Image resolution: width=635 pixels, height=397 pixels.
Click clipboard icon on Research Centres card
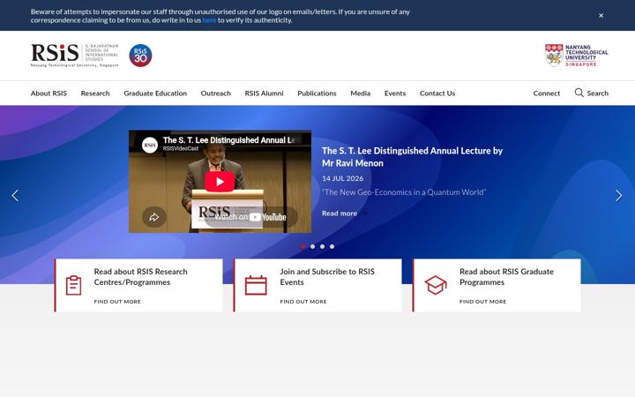tap(74, 285)
